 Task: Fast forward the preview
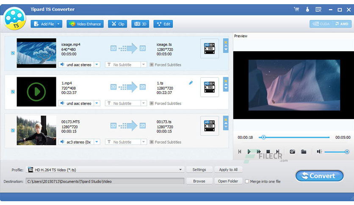[258, 152]
